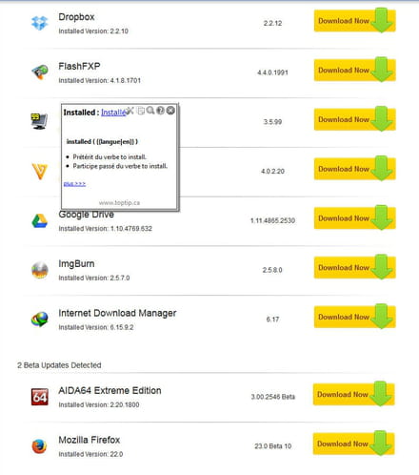Download Now for Google Drive update
The height and width of the screenshot is (475, 419).
354,218
